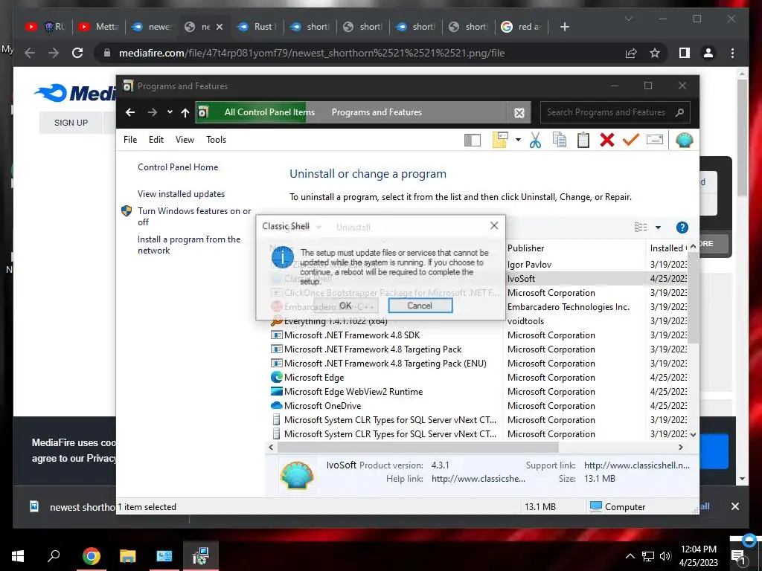Open the File menu

(130, 140)
